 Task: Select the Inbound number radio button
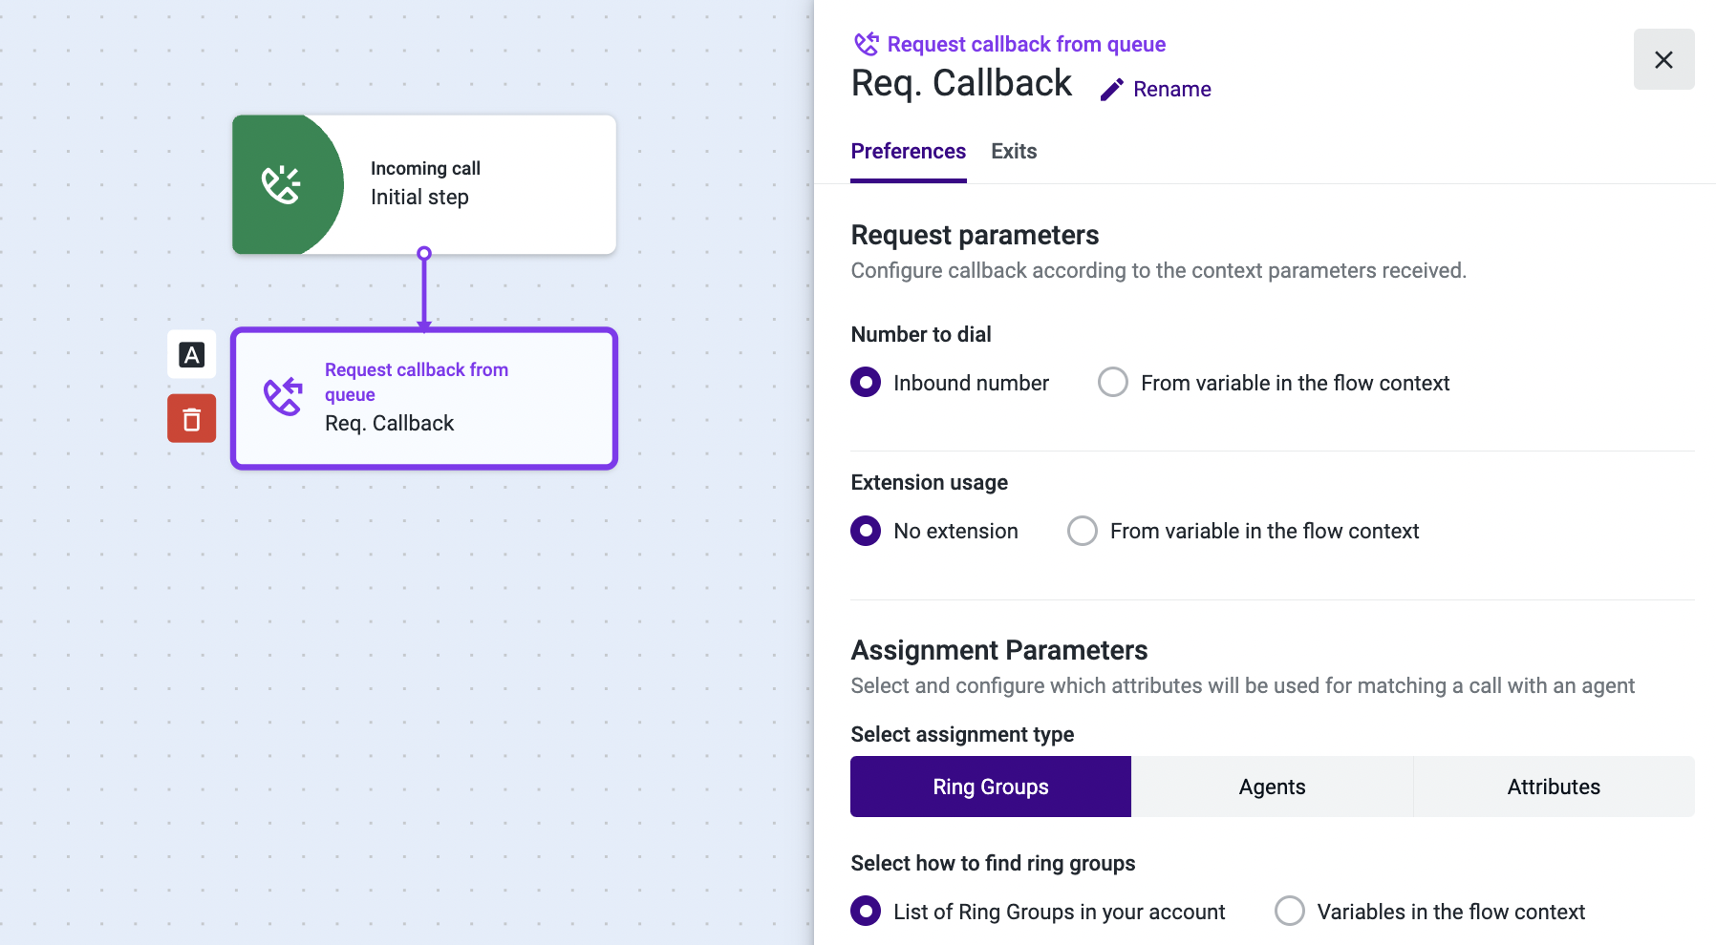tap(865, 382)
